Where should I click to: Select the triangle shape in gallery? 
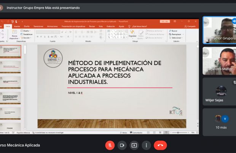[x=109, y=34]
